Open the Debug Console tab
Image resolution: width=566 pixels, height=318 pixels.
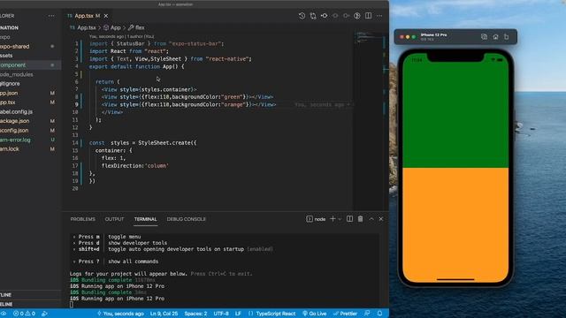tap(187, 219)
